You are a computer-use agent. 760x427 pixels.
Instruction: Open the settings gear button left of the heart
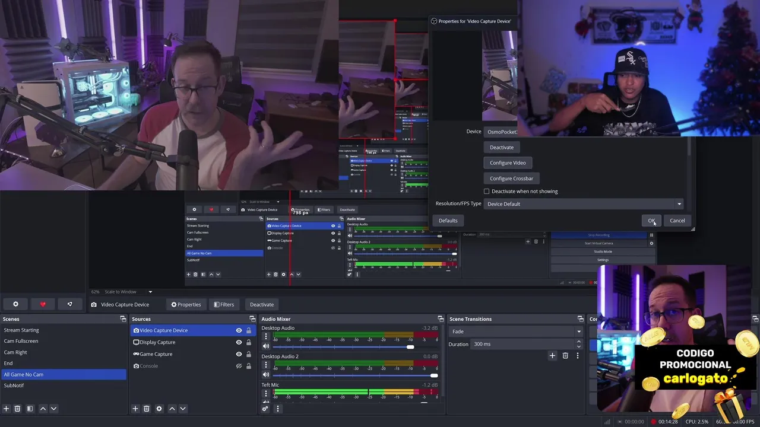pyautogui.click(x=15, y=304)
